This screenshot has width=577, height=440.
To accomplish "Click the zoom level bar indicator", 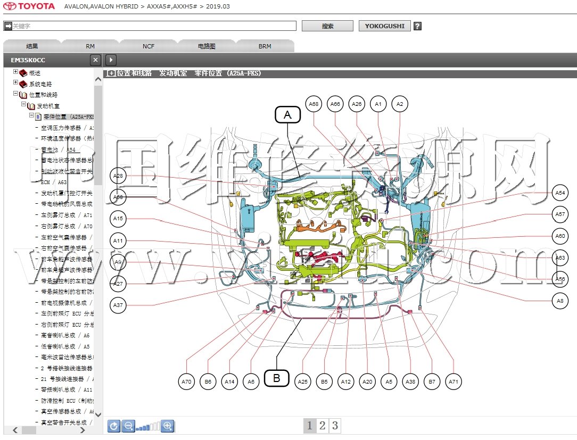I will click(147, 426).
